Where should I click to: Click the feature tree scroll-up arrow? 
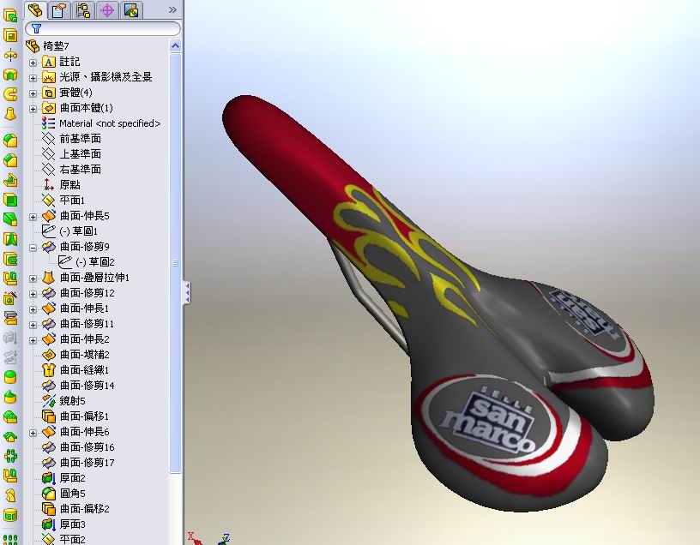point(176,46)
